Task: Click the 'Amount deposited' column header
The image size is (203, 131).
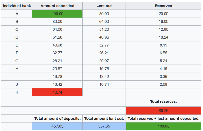Action: point(57,6)
